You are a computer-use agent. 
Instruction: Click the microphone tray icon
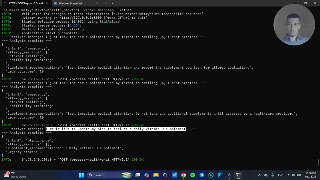pos(272,175)
